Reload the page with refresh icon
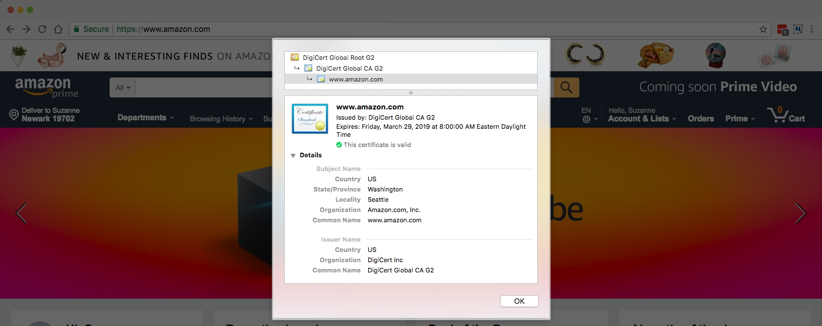822x326 pixels. pos(42,29)
